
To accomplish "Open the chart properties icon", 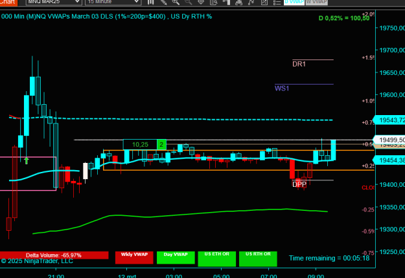I will point(264,3).
